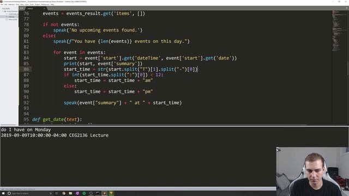Screen dimensions: 349x196
Task: Open the Project menu
Action: pos(38,4)
